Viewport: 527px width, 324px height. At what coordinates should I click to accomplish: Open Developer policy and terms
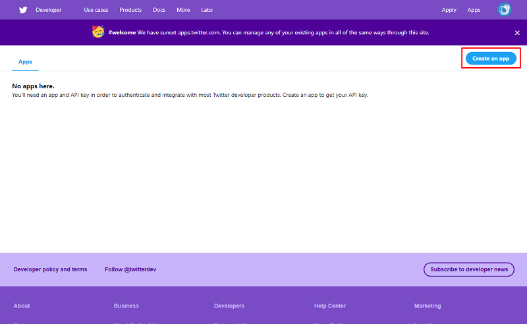click(50, 269)
